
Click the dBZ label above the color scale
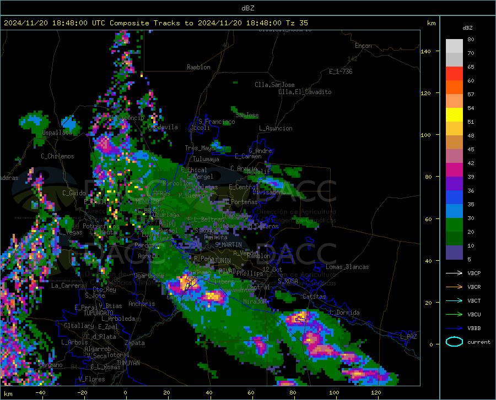click(467, 28)
